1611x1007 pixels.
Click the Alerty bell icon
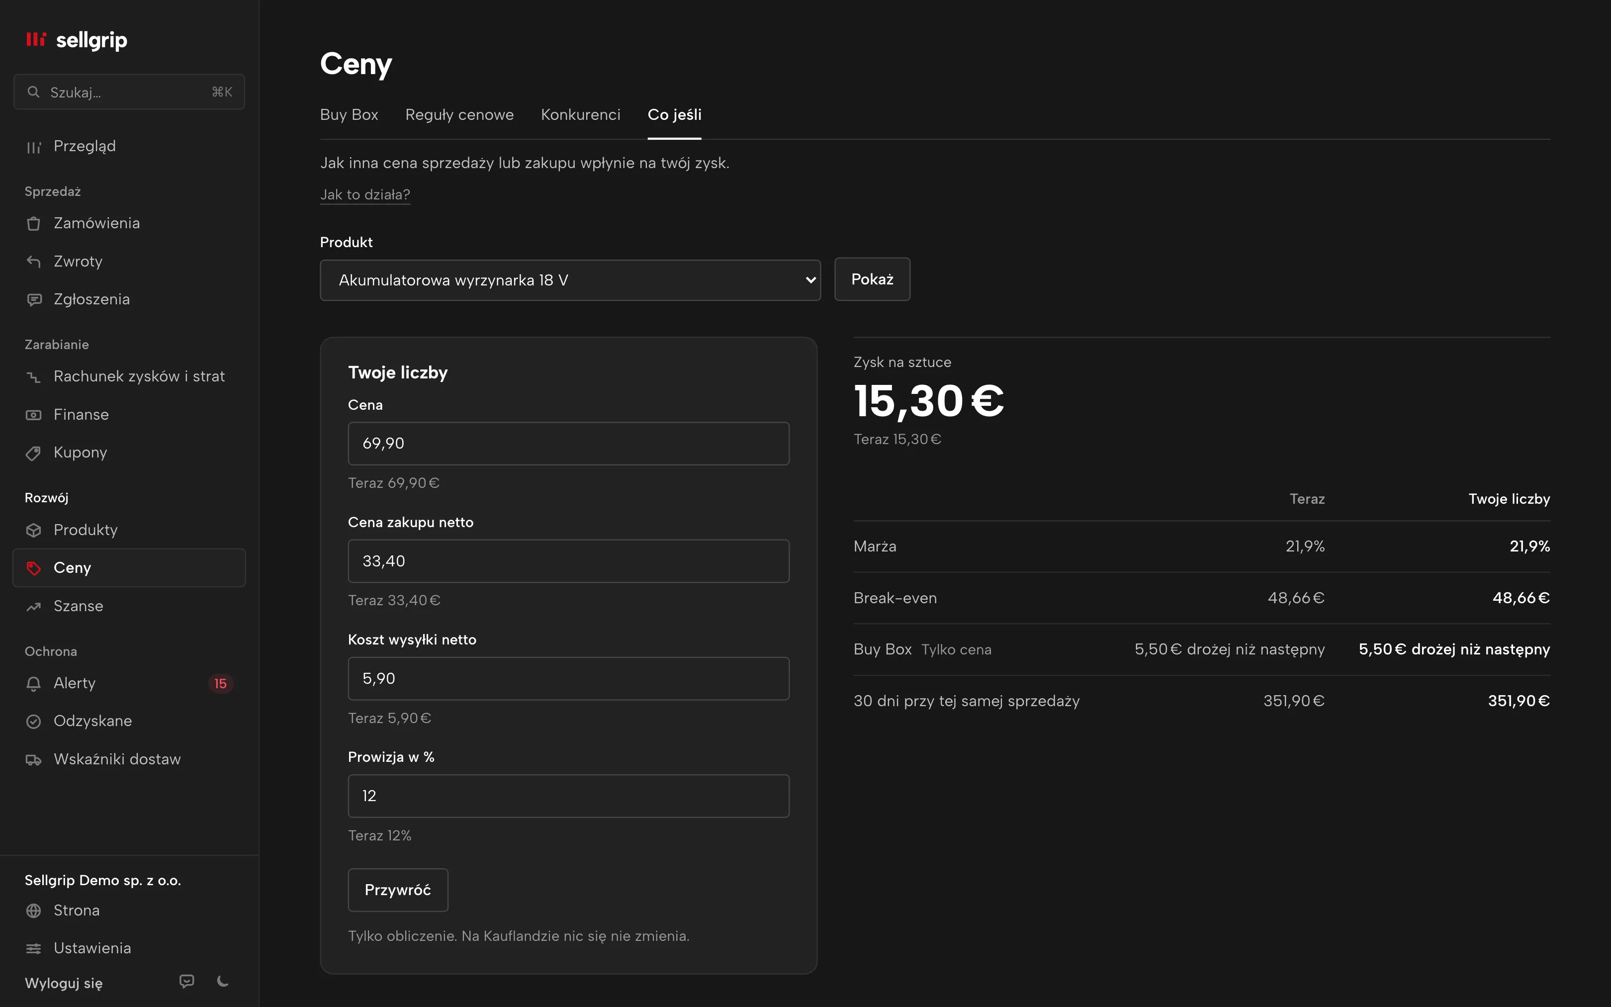33,683
